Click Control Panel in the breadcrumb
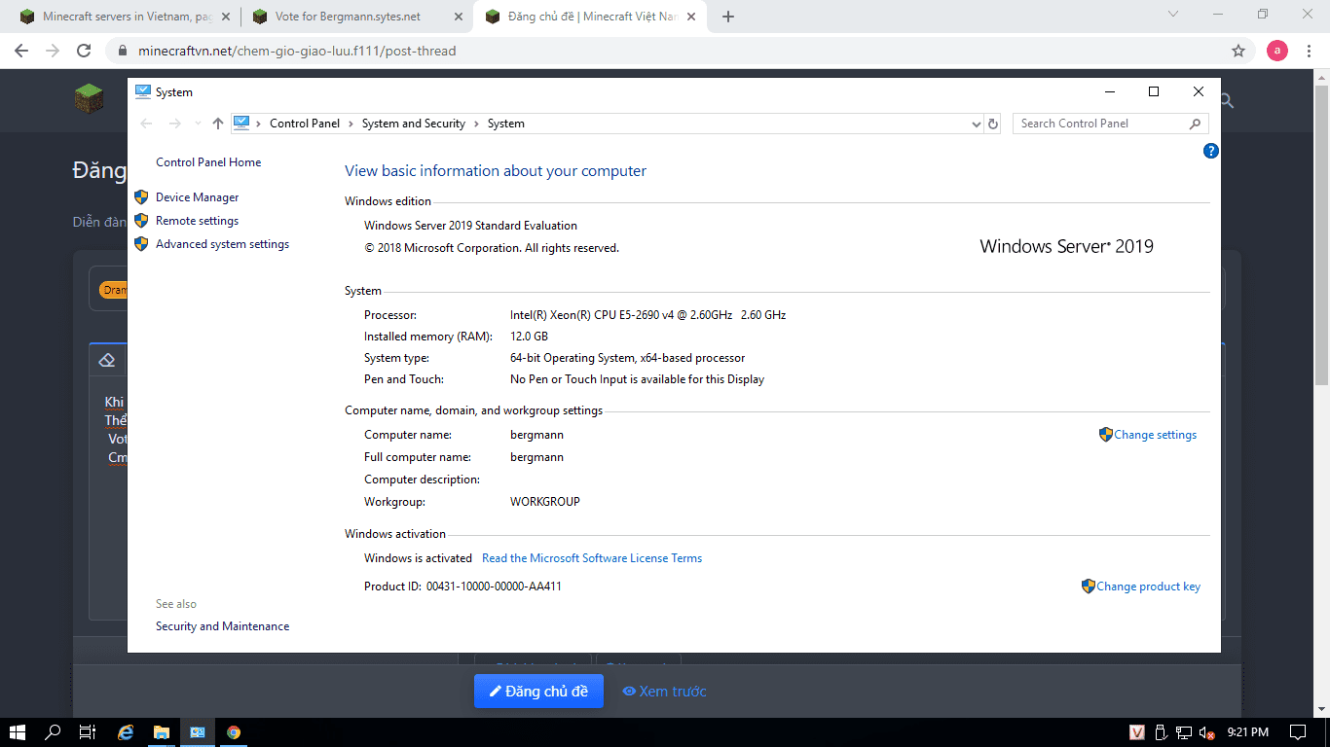The height and width of the screenshot is (747, 1330). pos(305,124)
